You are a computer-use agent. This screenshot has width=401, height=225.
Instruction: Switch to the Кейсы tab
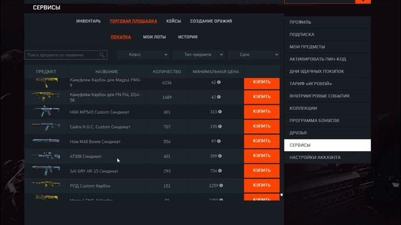click(174, 21)
